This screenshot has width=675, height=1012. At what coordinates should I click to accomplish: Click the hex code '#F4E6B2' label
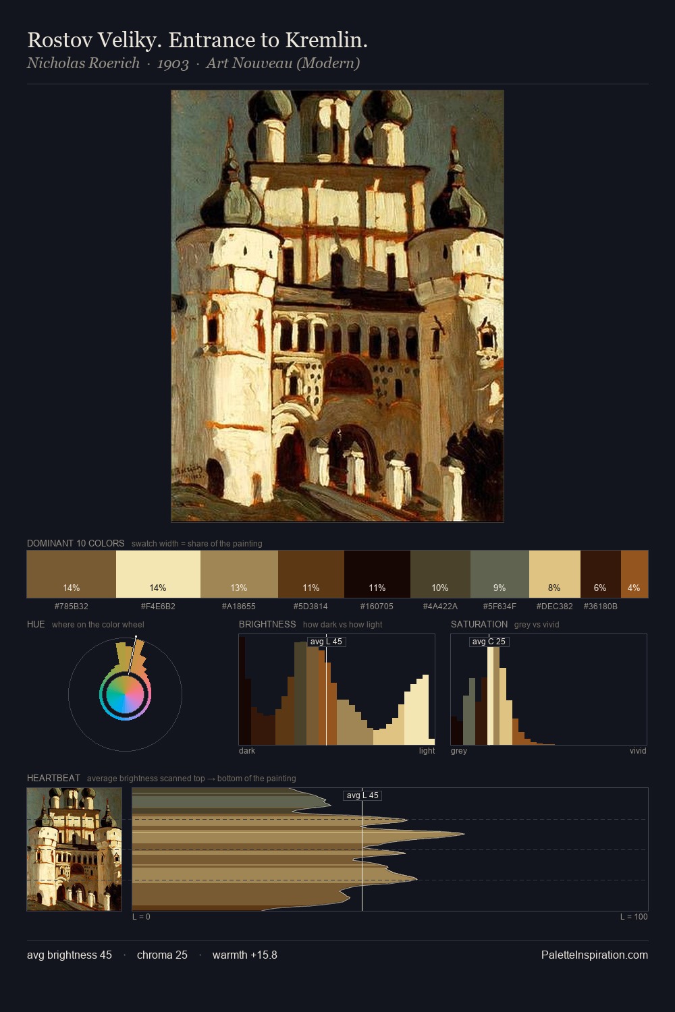coord(158,607)
